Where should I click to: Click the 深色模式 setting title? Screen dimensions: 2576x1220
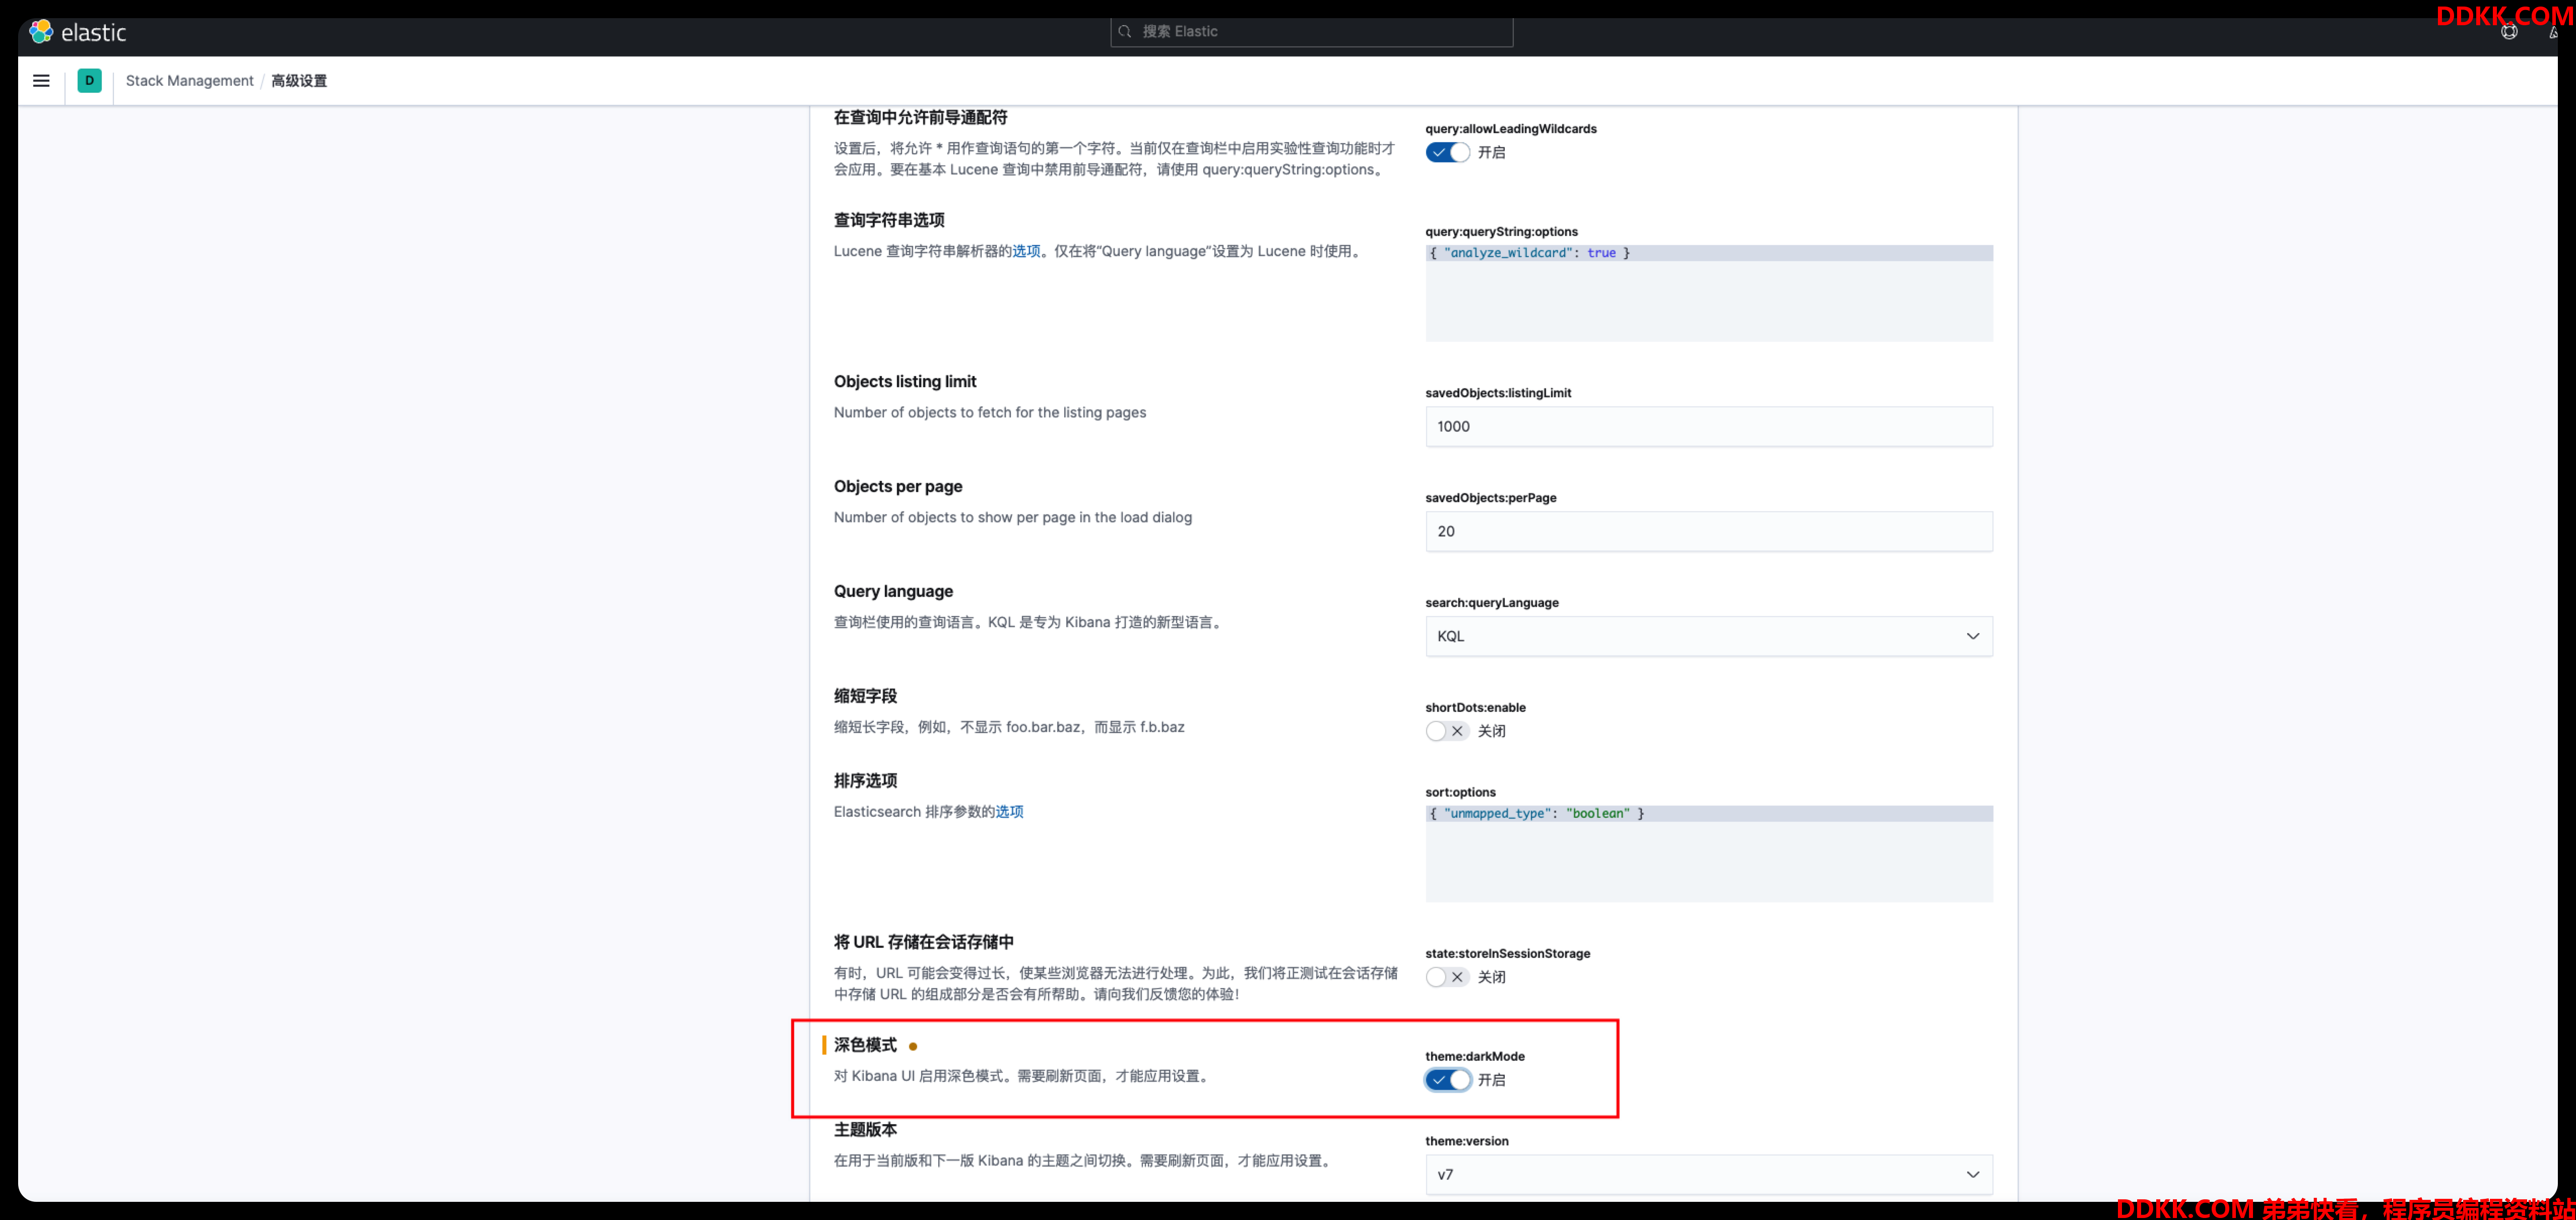coord(865,1045)
